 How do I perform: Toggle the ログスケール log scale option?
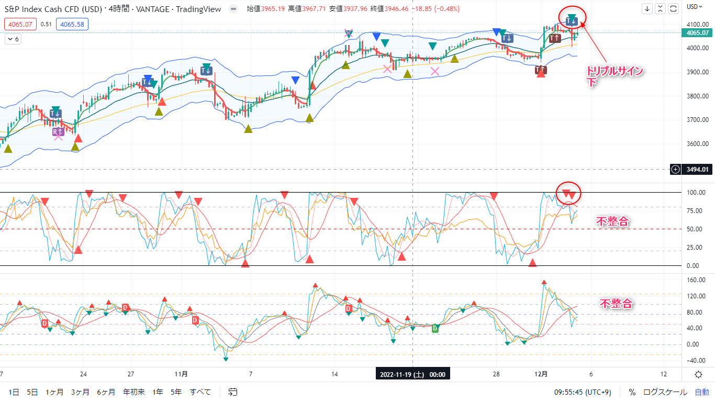coord(665,392)
